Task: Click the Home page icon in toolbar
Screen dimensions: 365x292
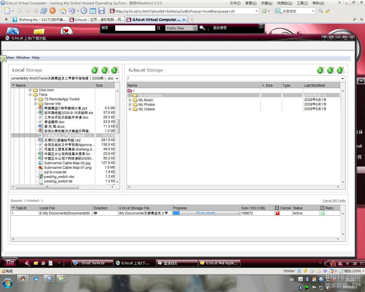Action: tap(63, 11)
